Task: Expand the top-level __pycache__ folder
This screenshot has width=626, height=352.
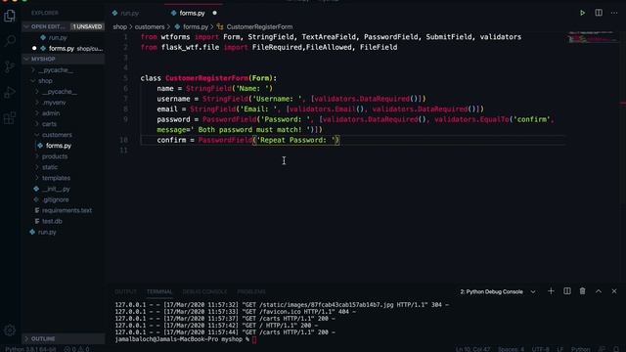Action: 56,70
